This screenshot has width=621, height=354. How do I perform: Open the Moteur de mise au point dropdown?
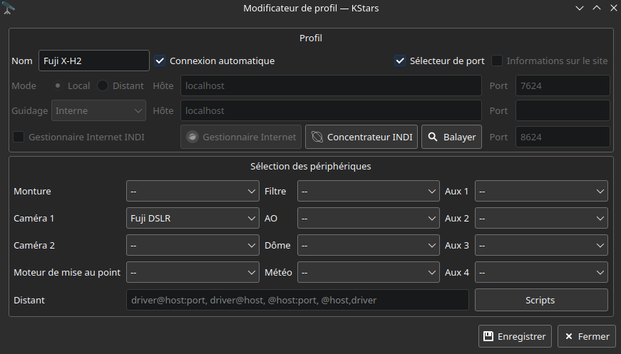[193, 272]
